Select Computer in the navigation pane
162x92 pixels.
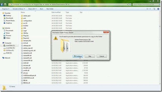click(x=8, y=43)
